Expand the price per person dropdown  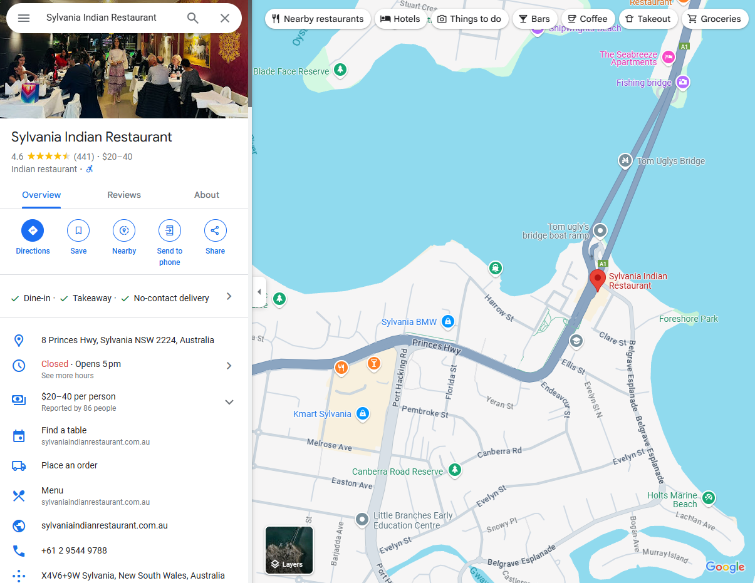click(x=229, y=402)
